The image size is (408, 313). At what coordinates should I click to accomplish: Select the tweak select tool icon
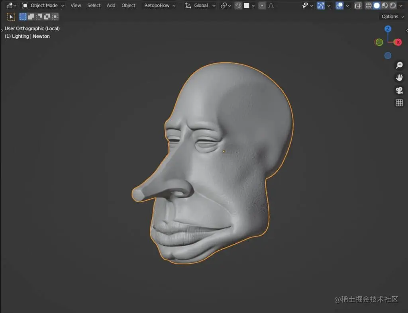tap(11, 17)
